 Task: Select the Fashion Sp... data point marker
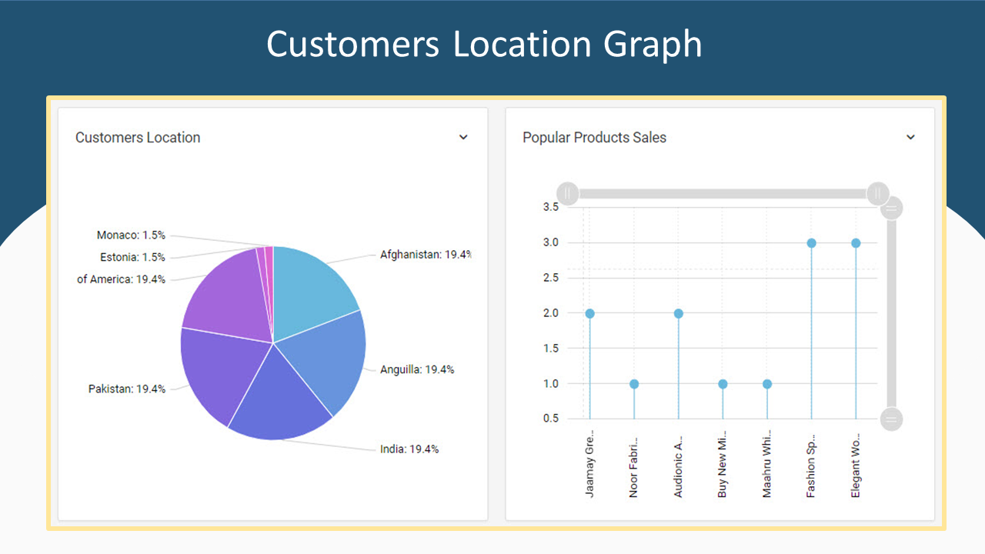click(811, 242)
